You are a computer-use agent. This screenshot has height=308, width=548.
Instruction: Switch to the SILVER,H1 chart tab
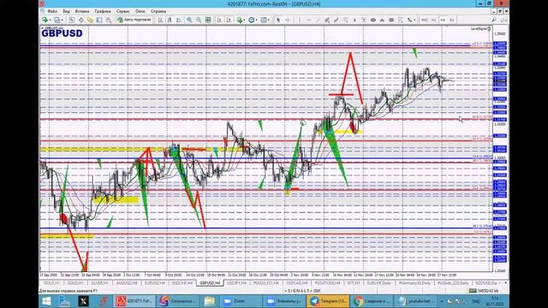tap(99, 283)
